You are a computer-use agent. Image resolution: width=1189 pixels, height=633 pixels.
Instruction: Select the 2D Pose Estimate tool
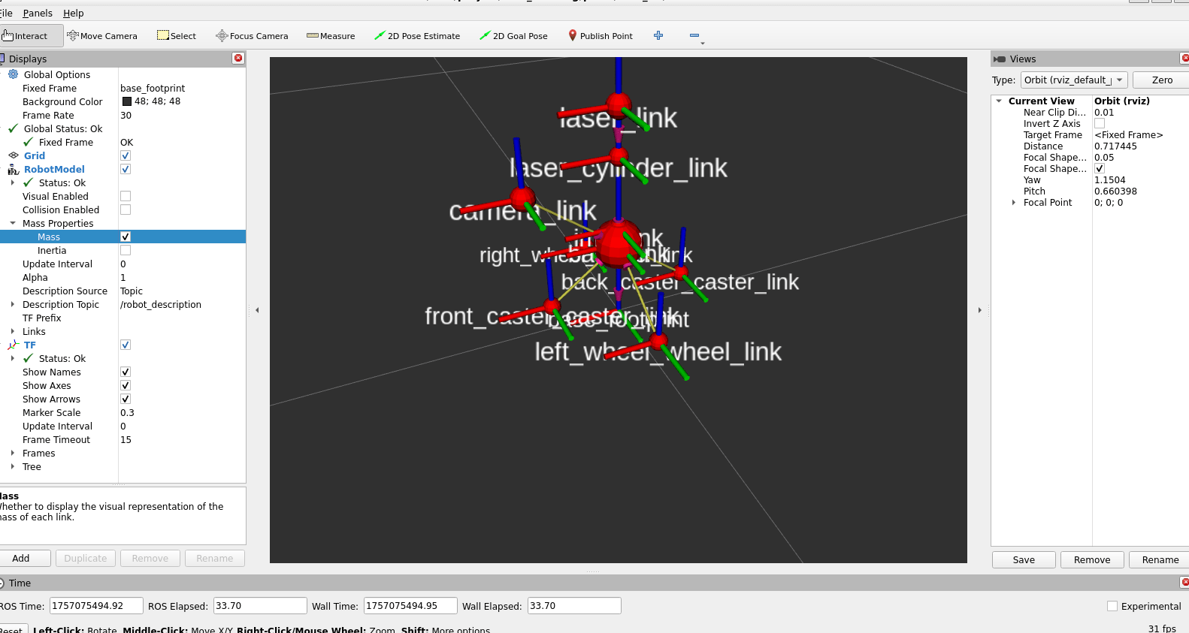[417, 36]
